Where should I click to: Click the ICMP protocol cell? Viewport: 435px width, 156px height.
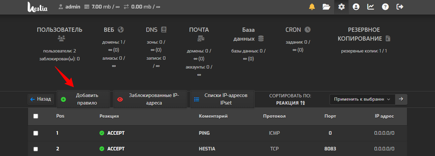point(274,133)
